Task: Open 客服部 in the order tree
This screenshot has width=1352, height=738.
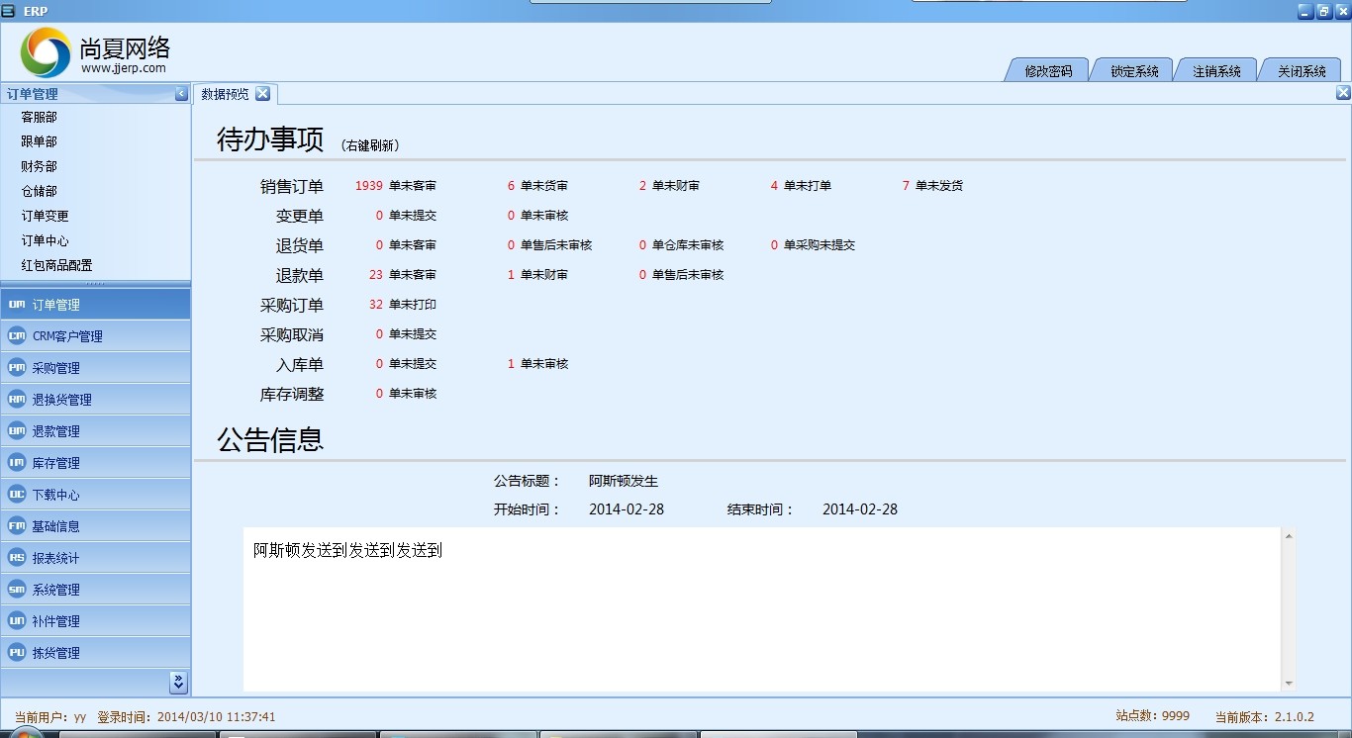Action: pos(40,117)
